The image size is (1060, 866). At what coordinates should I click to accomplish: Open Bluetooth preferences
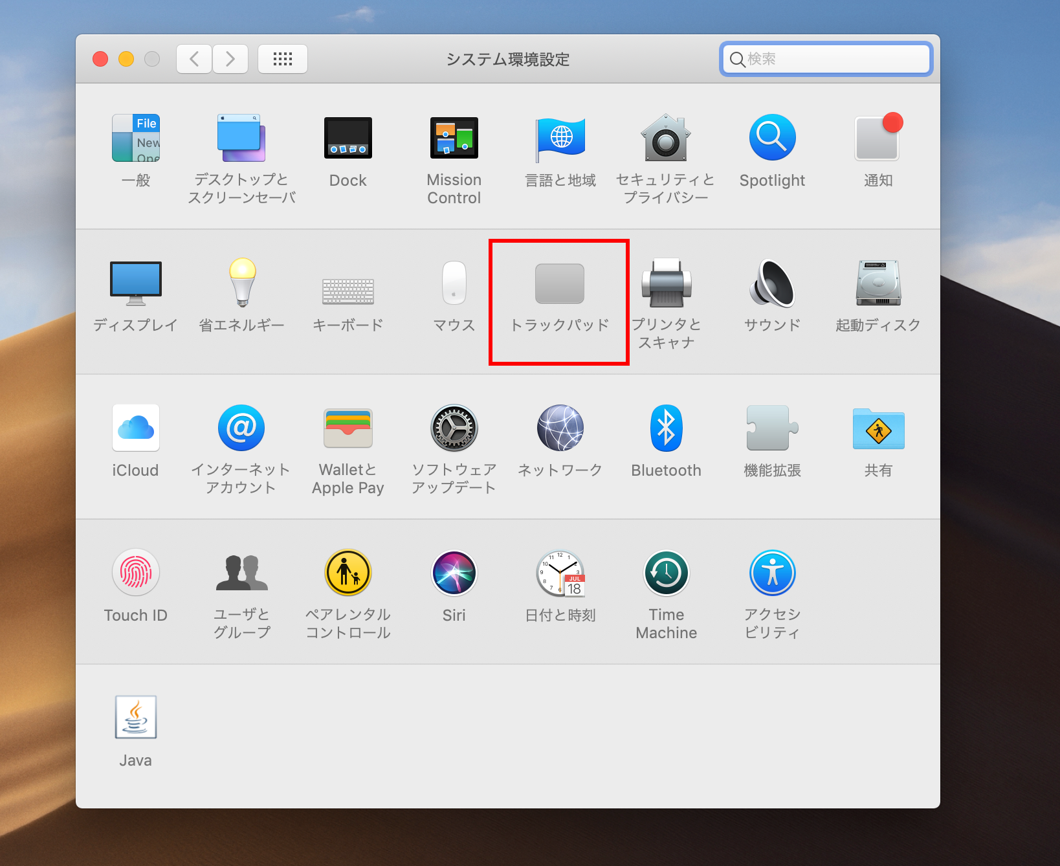pos(666,428)
